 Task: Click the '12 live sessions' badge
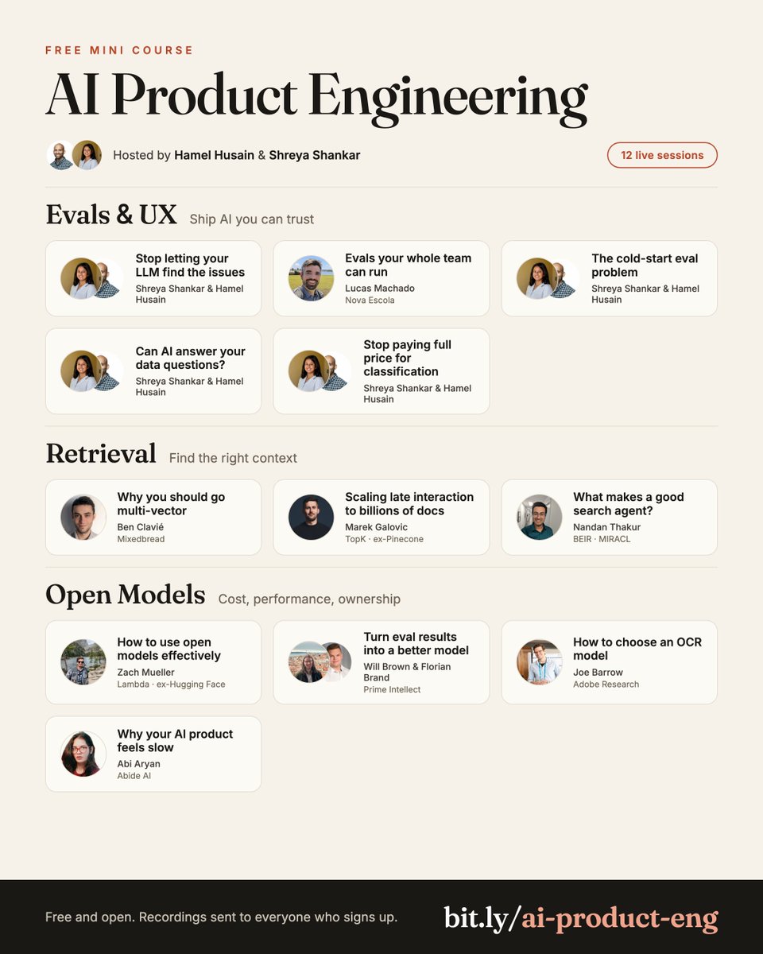[x=662, y=155]
